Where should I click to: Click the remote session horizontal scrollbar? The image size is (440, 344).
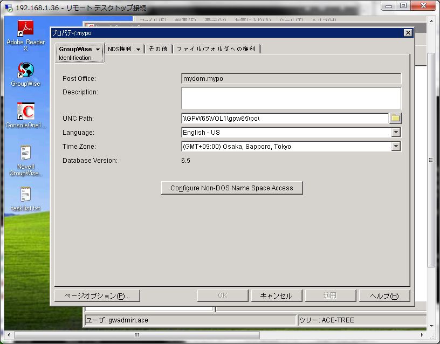pyautogui.click(x=136, y=335)
